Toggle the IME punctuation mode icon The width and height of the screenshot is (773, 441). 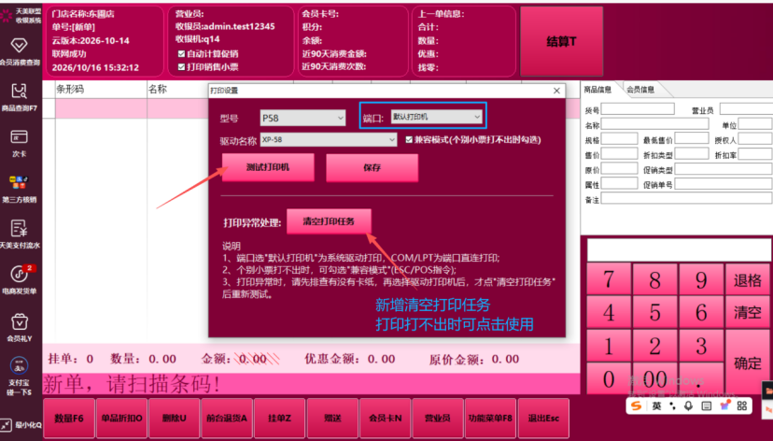(x=672, y=405)
